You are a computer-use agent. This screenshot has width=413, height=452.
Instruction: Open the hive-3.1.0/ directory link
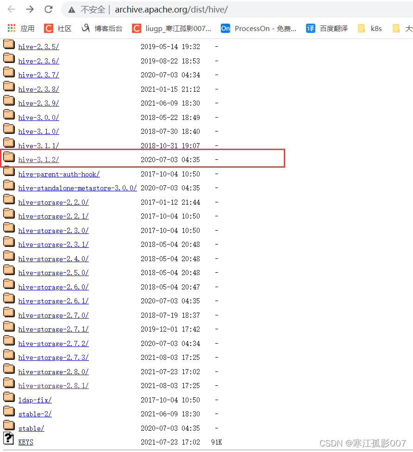38,132
